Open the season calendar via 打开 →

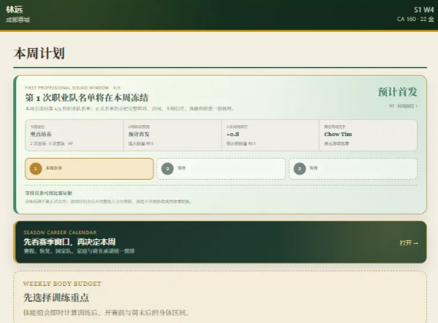coord(409,243)
